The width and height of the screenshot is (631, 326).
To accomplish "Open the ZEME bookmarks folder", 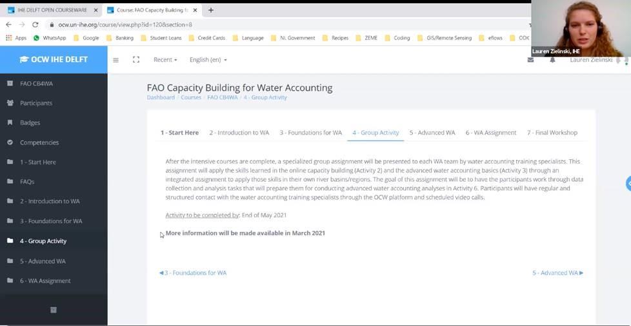I will click(366, 38).
